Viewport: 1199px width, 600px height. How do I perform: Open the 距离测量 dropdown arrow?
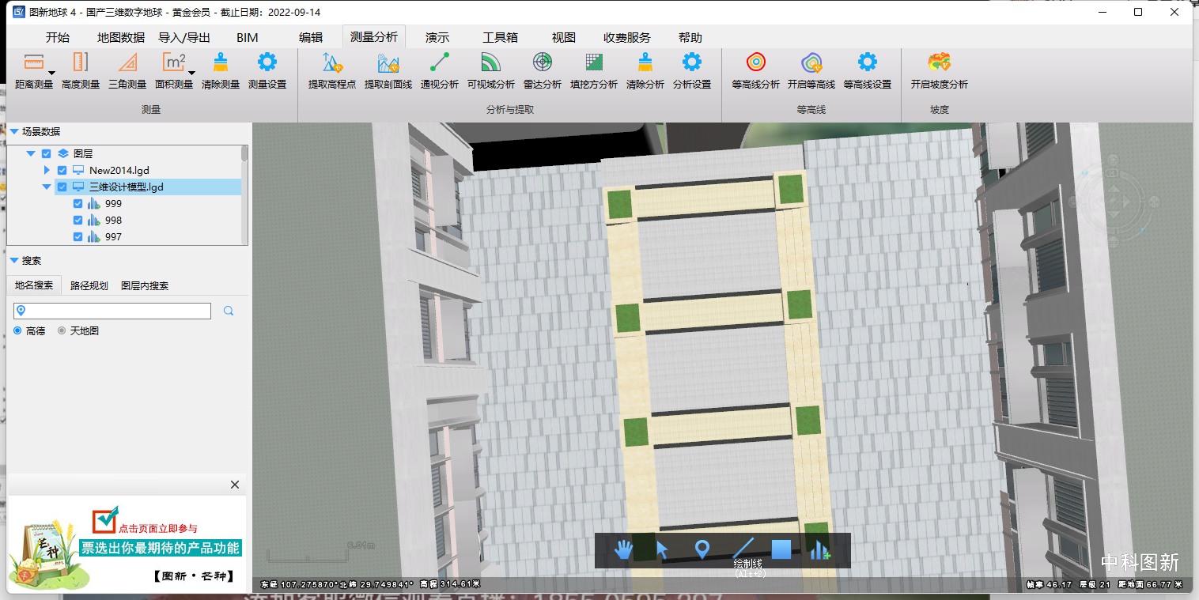tap(51, 73)
